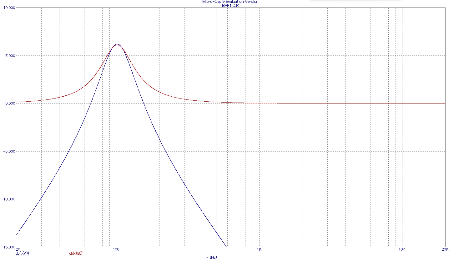Click the 0.000 y-axis value
This screenshot has height=260, width=449.
[10, 104]
